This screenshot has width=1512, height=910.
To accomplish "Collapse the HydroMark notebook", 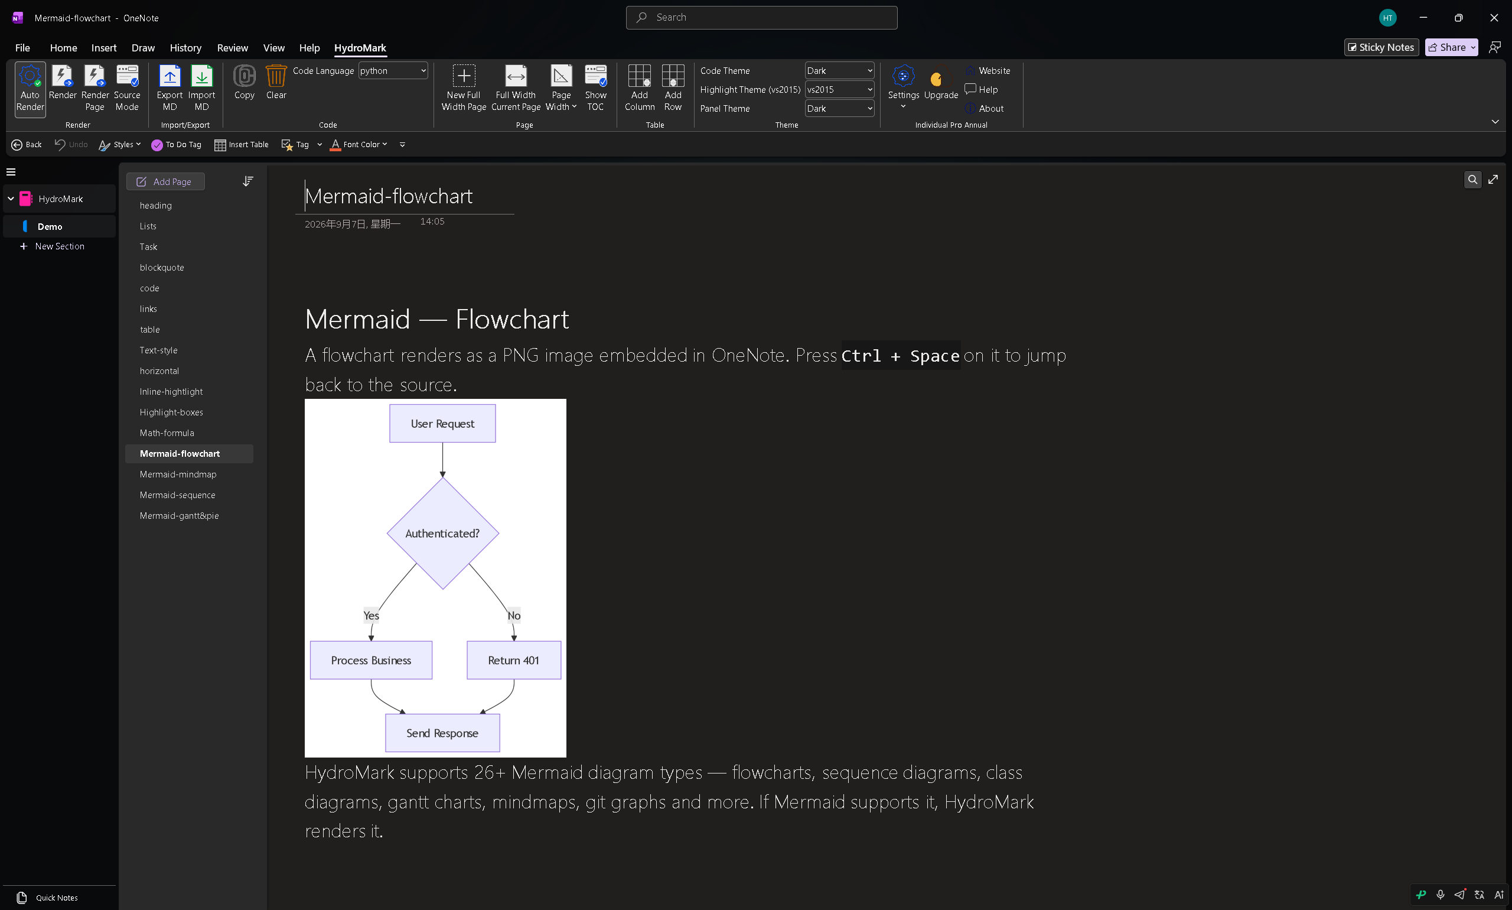I will (11, 199).
